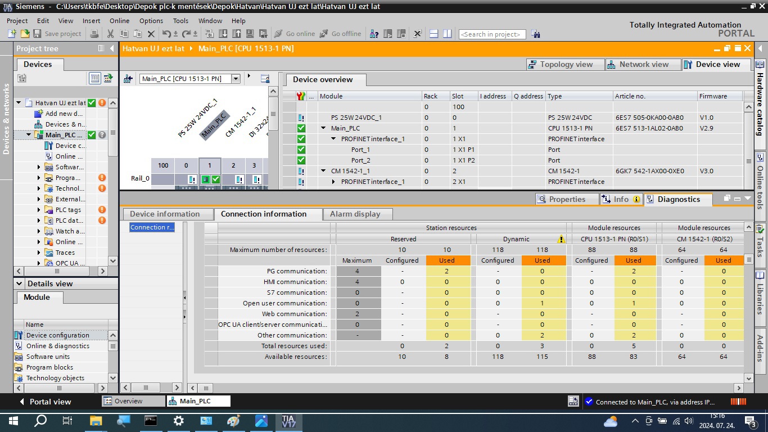The width and height of the screenshot is (768, 432).
Task: Click the Download to device icon
Action: [x=223, y=34]
